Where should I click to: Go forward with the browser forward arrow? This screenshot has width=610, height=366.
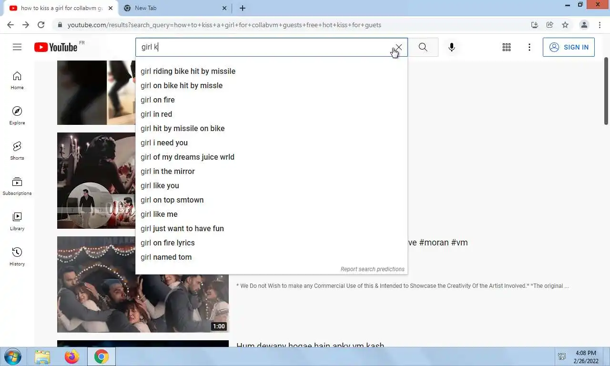(26, 25)
